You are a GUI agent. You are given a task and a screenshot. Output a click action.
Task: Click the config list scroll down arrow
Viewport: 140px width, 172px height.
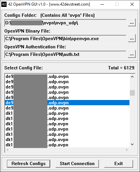point(132,144)
